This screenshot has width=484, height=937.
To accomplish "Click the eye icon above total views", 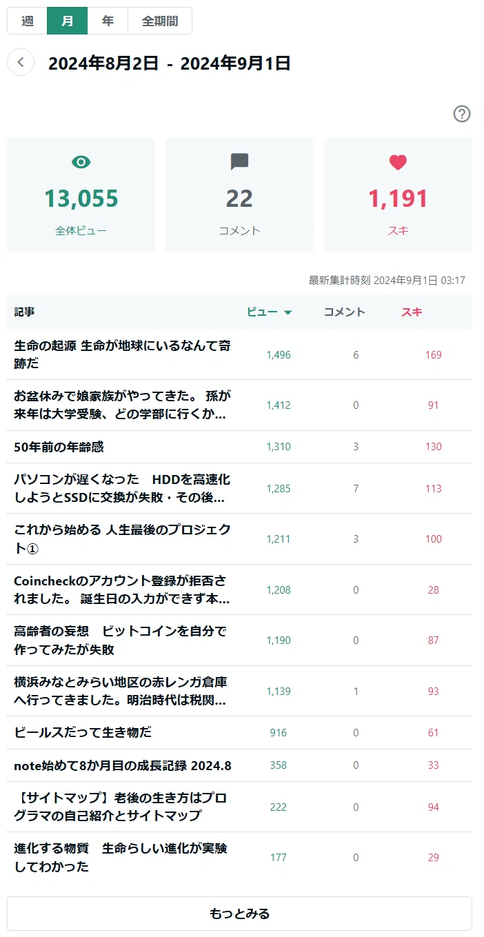I will (81, 162).
